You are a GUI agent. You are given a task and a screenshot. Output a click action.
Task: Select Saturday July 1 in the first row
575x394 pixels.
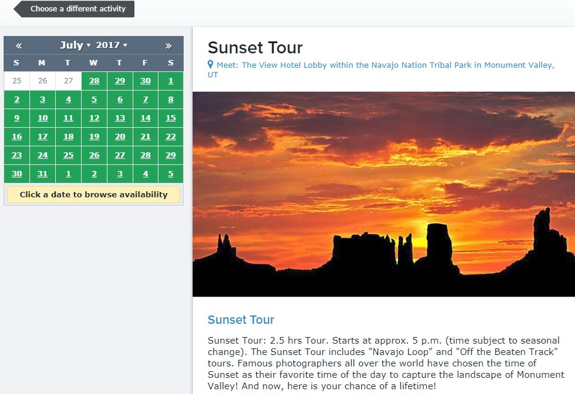171,81
